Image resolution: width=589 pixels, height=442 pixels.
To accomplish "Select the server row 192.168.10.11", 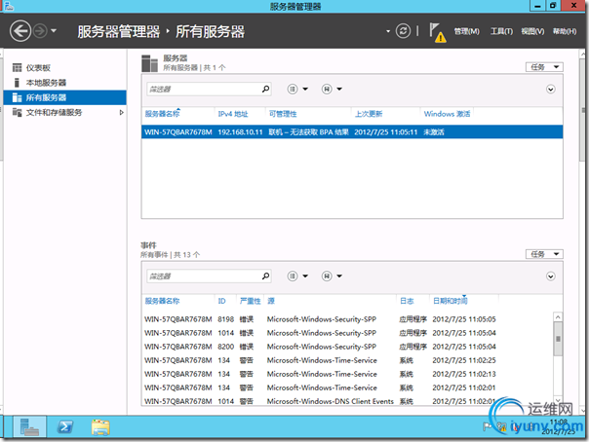I will coord(352,132).
